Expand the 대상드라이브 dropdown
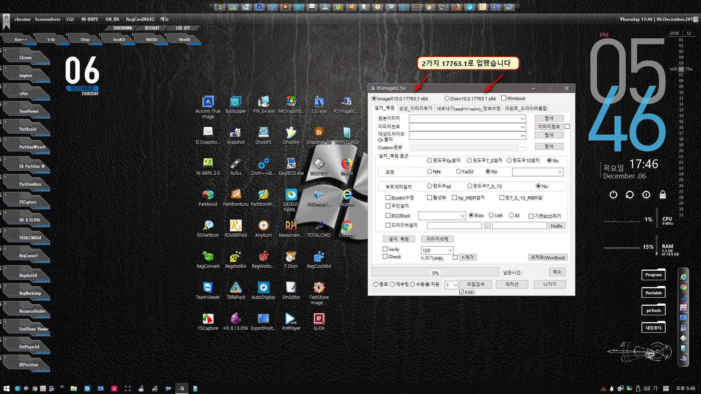 click(x=523, y=135)
